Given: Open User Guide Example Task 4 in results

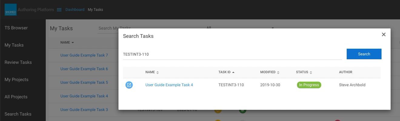Looking at the screenshot, I should click(169, 85).
